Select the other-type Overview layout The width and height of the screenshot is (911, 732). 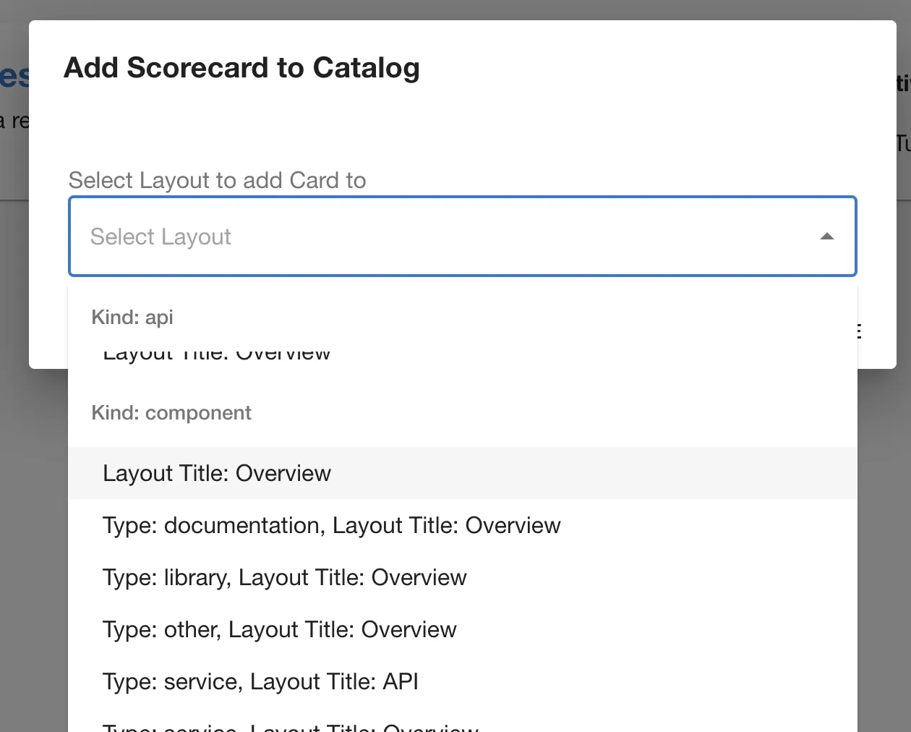279,629
